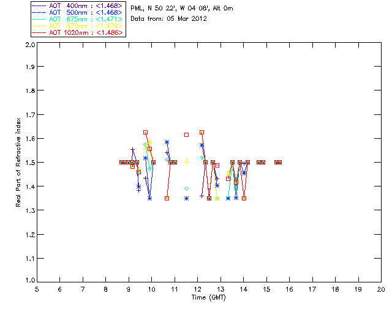Click the isolated green diamond marker near 11.5 hours

[186, 189]
